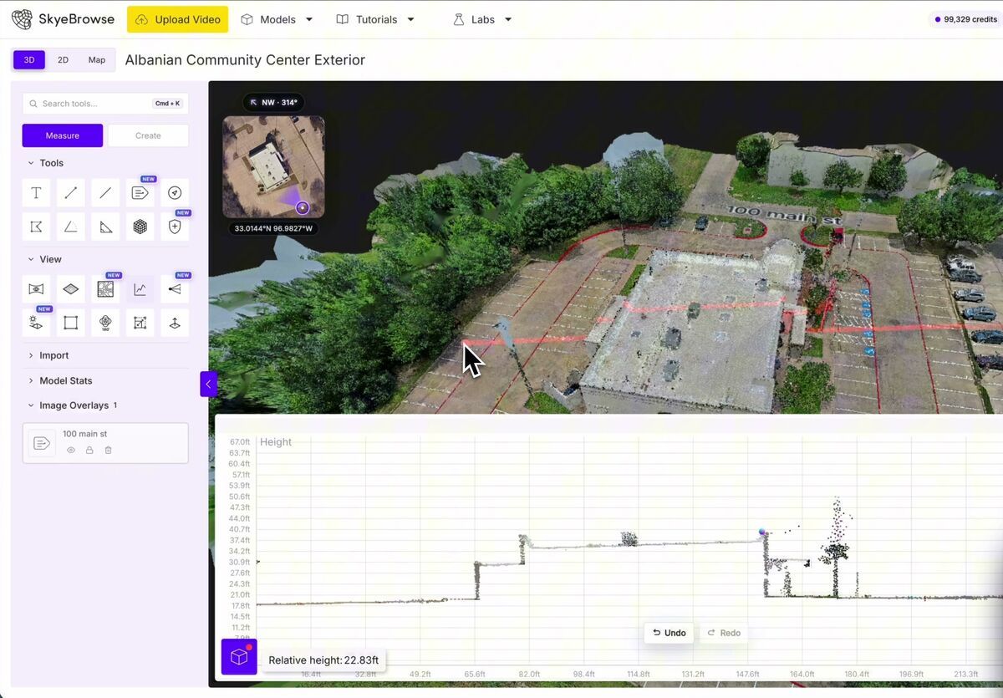
Task: Switch to 2D view mode
Action: 63,60
